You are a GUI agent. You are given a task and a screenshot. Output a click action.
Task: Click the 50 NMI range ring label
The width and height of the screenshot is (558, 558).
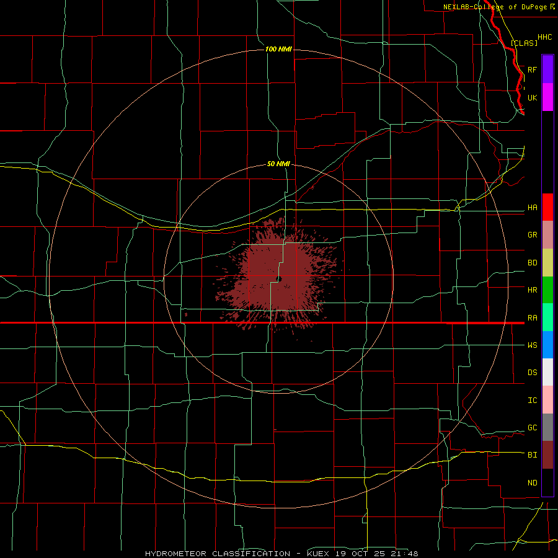point(278,164)
